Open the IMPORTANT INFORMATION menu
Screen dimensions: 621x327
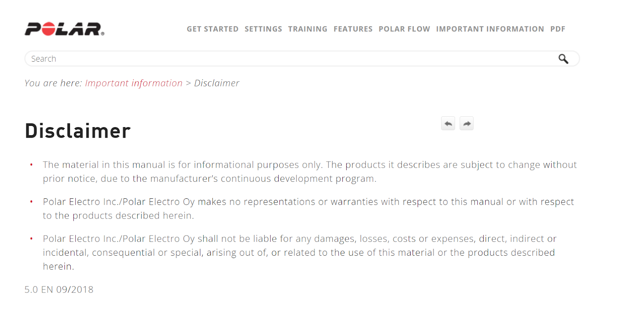pyautogui.click(x=490, y=29)
